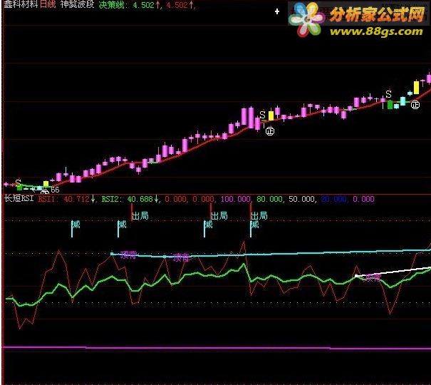Click the white rising divergence line
431x385 pixels.
click(393, 272)
